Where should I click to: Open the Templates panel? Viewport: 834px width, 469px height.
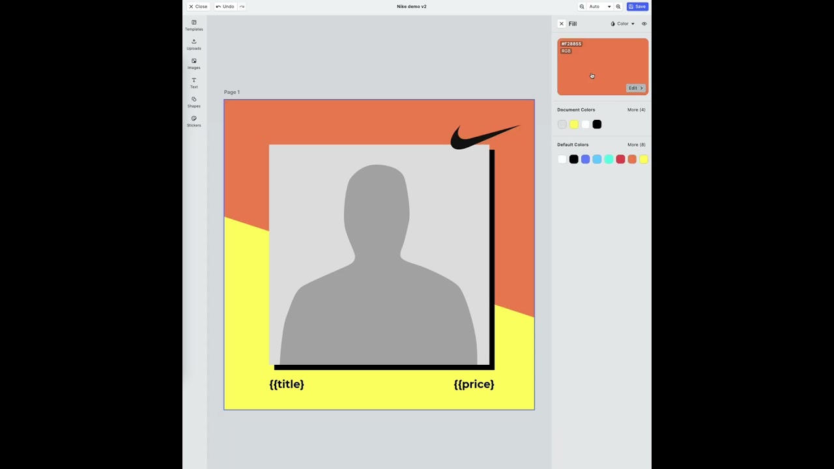[194, 25]
